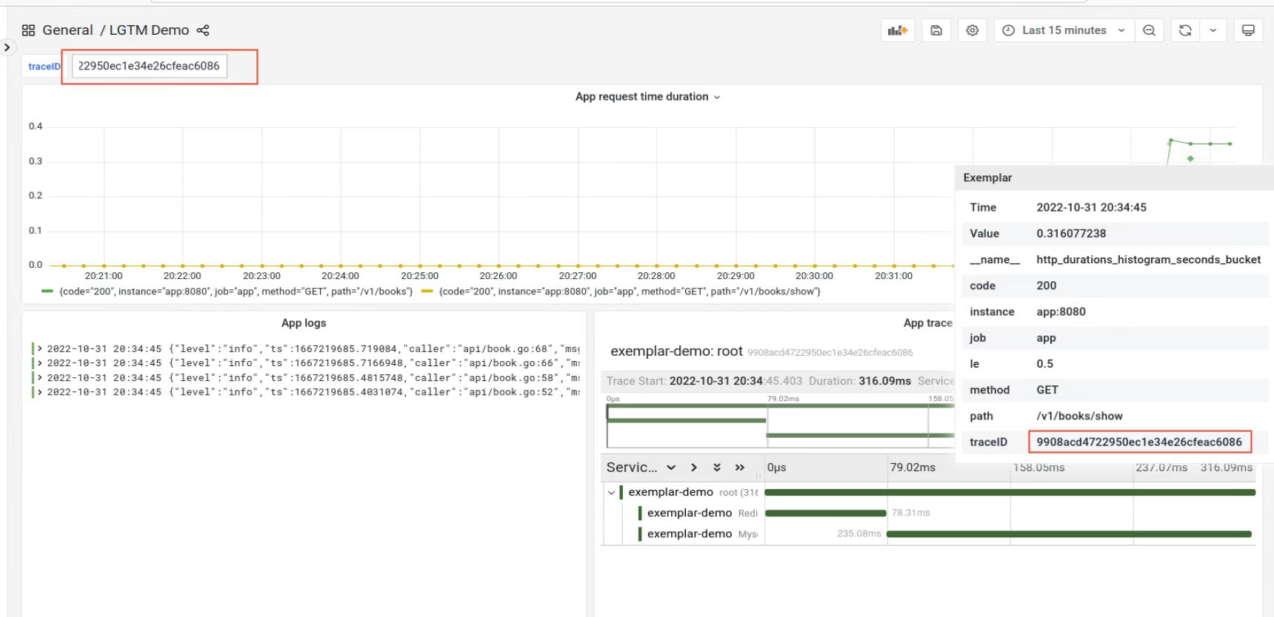
Task: Select the instance value app:8080
Action: [1061, 311]
